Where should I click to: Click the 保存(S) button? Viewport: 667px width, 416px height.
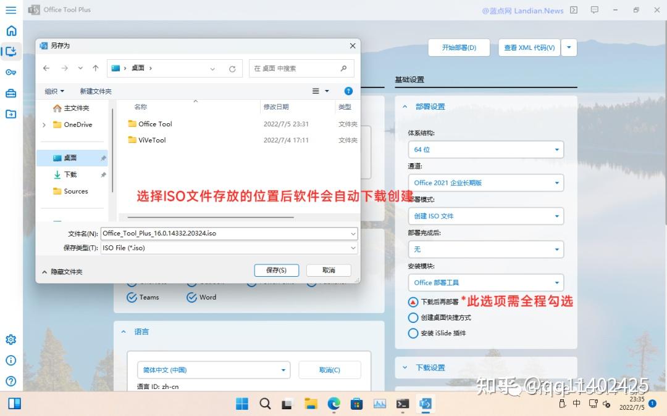coord(276,270)
